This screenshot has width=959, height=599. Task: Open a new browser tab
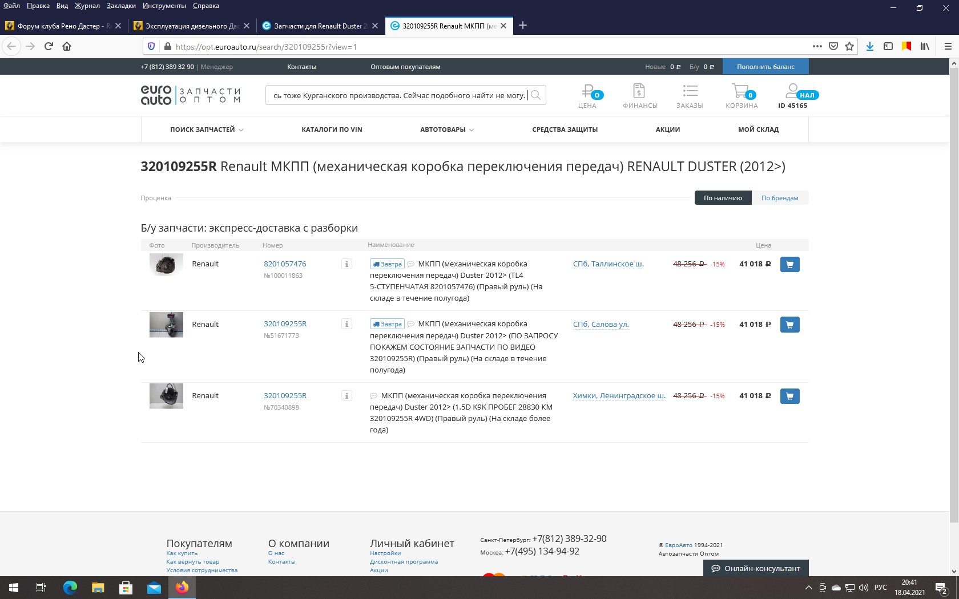tap(522, 25)
